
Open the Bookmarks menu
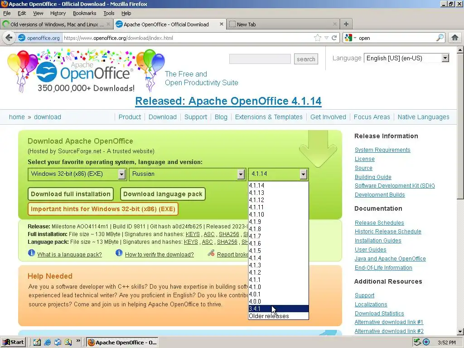85,13
